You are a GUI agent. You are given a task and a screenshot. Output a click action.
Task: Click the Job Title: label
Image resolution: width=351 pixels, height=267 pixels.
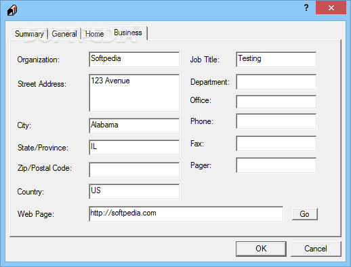pos(205,60)
